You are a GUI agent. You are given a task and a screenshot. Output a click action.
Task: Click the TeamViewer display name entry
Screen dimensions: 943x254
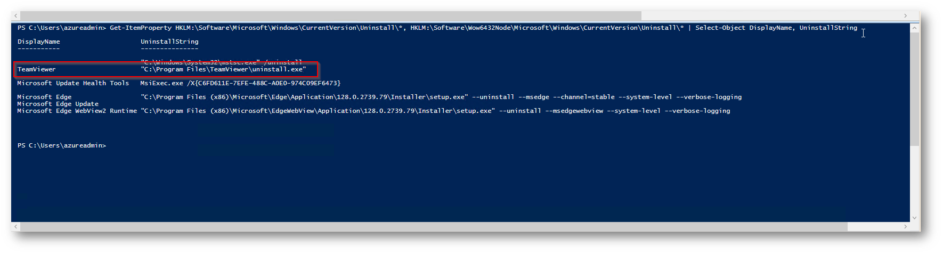tap(37, 69)
